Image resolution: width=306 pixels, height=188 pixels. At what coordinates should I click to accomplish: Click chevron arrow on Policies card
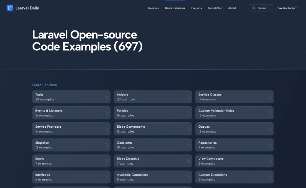point(188,113)
